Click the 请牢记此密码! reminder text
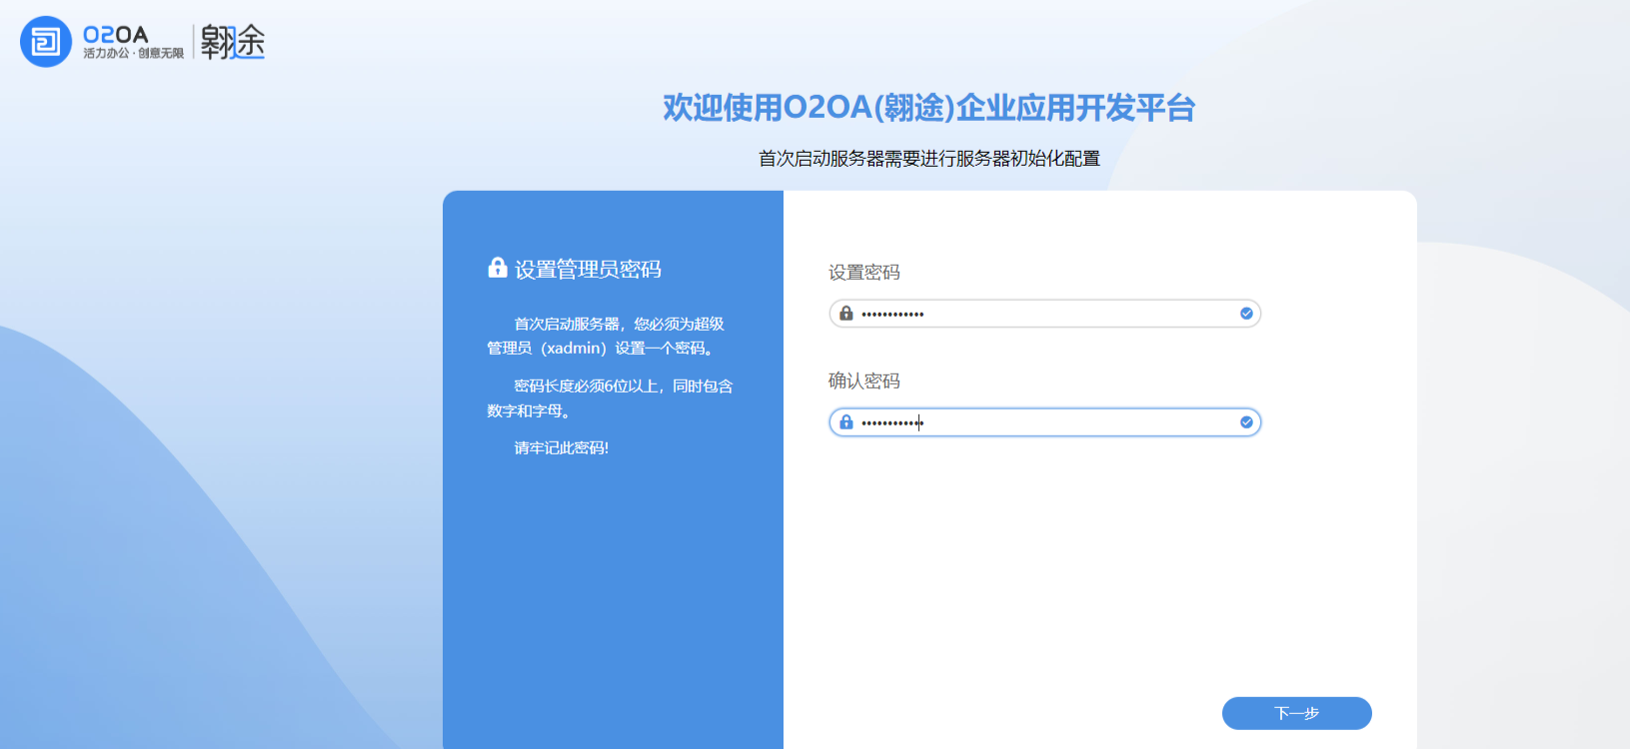The height and width of the screenshot is (749, 1630). coord(562,448)
